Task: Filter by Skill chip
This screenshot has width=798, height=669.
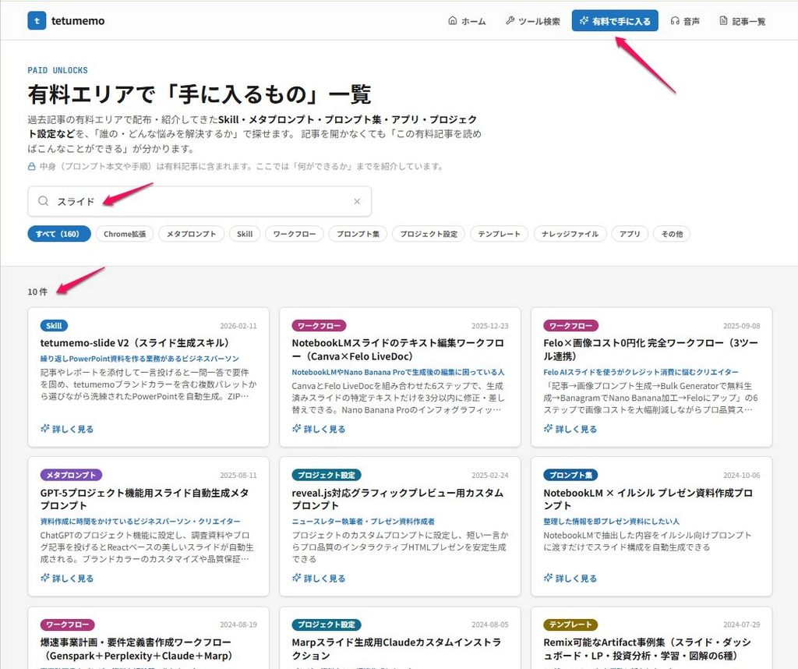Action: [245, 234]
